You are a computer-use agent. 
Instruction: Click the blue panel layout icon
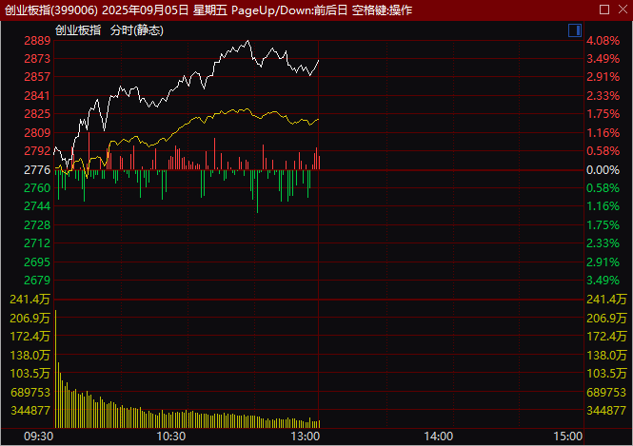click(x=575, y=30)
